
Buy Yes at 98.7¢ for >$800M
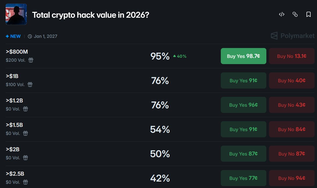tap(243, 56)
